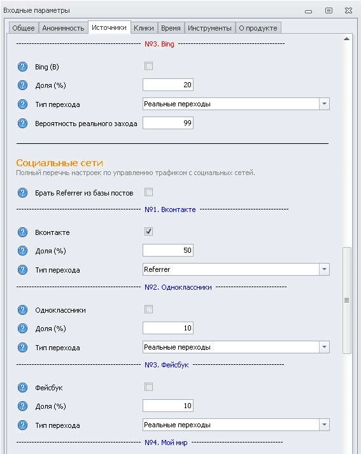This screenshot has width=361, height=454.
Task: Uncheck the Вконтакте checkbox
Action: click(148, 232)
